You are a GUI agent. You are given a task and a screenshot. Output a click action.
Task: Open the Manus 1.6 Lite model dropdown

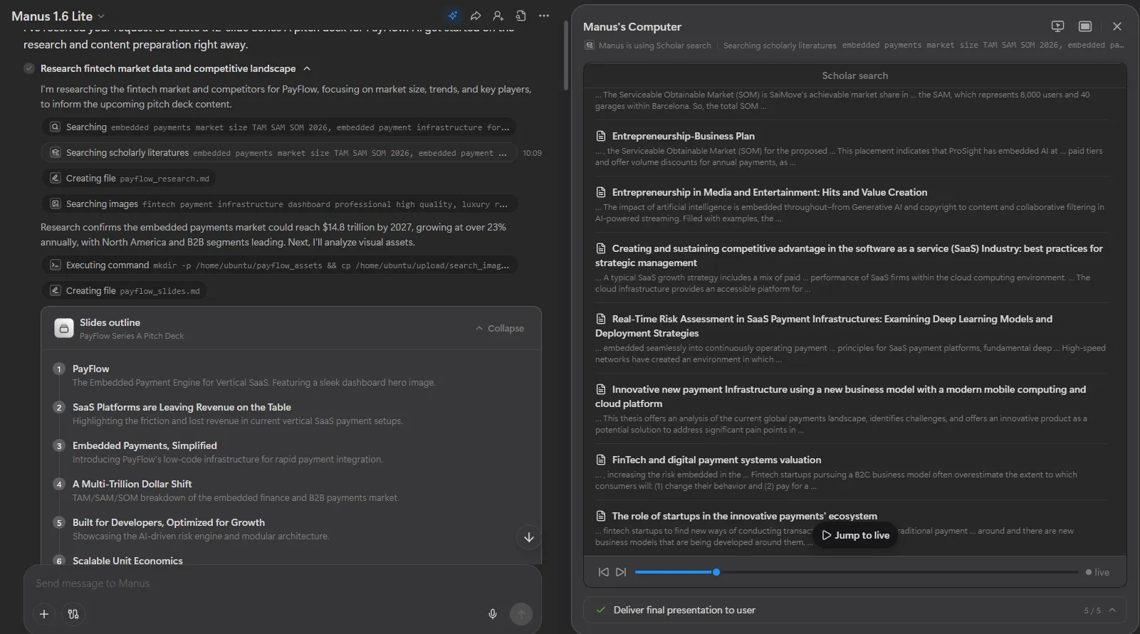point(58,16)
